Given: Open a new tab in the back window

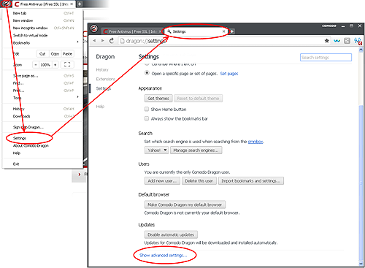Looking at the screenshot, I should (x=80, y=4).
